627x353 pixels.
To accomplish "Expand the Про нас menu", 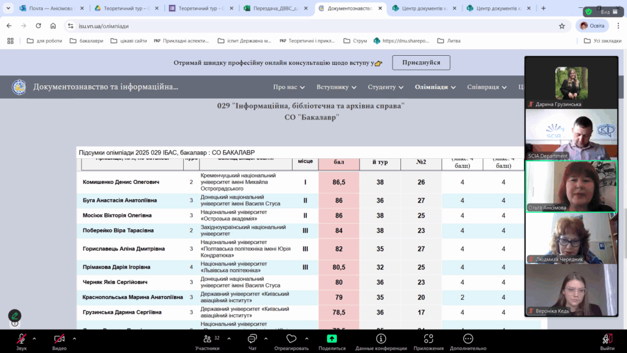I will point(289,87).
